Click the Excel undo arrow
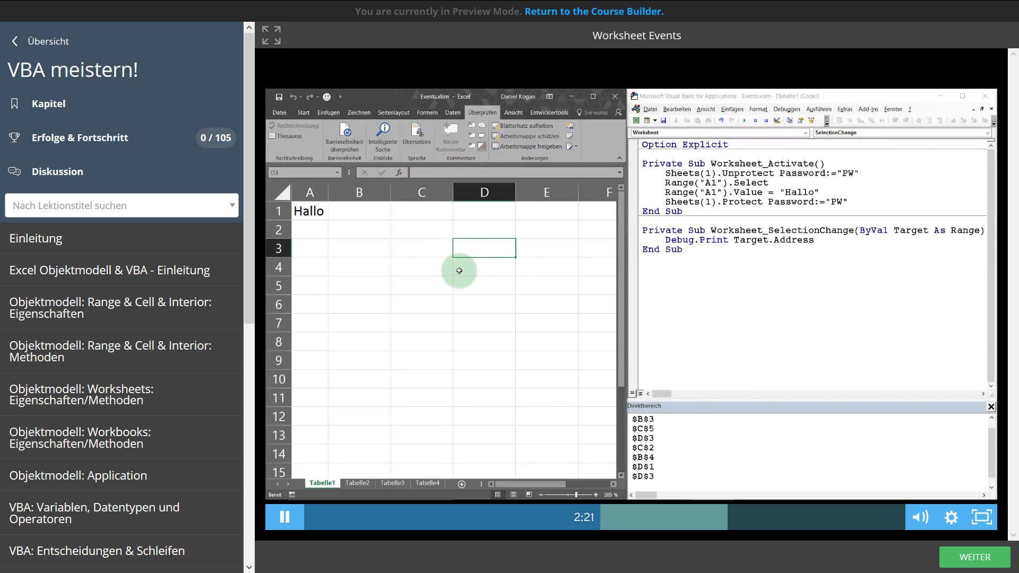Screen dimensions: 1019x573 coord(293,97)
